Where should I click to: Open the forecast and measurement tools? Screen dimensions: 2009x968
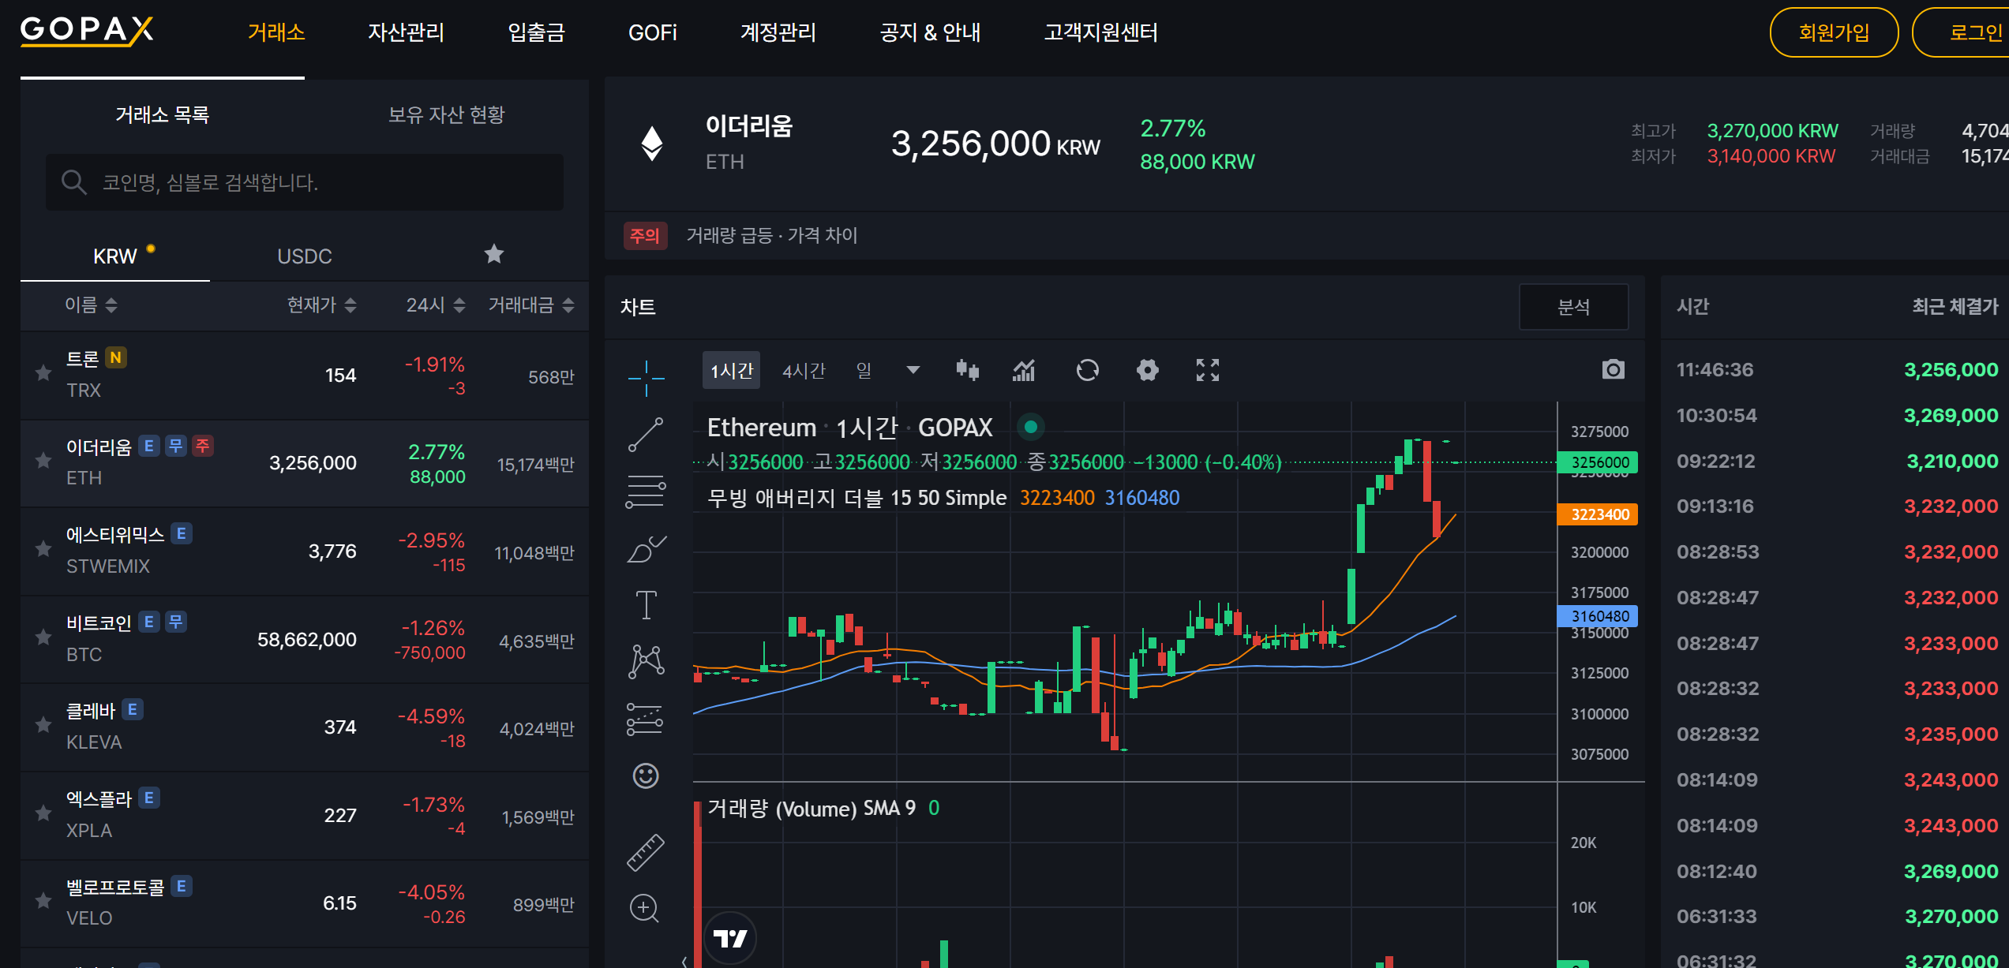coord(646,719)
